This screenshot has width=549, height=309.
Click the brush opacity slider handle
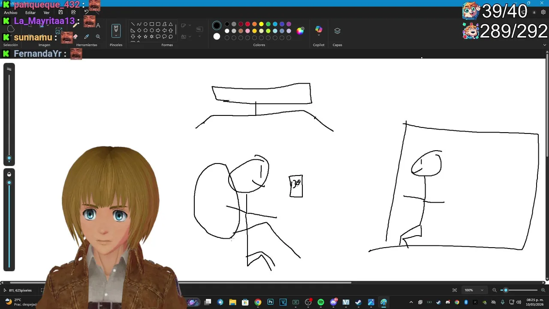point(9,183)
